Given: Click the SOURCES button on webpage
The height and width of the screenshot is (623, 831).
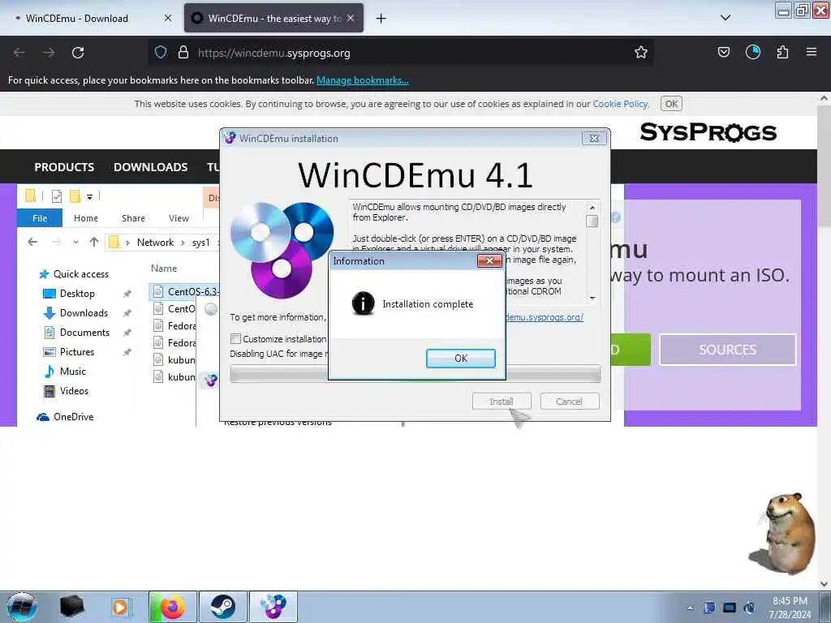Looking at the screenshot, I should (x=728, y=350).
